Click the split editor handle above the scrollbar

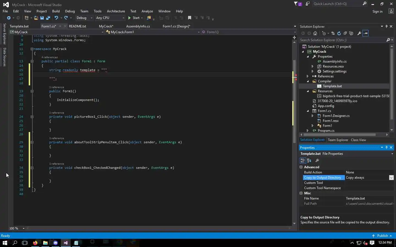pyautogui.click(x=295, y=37)
